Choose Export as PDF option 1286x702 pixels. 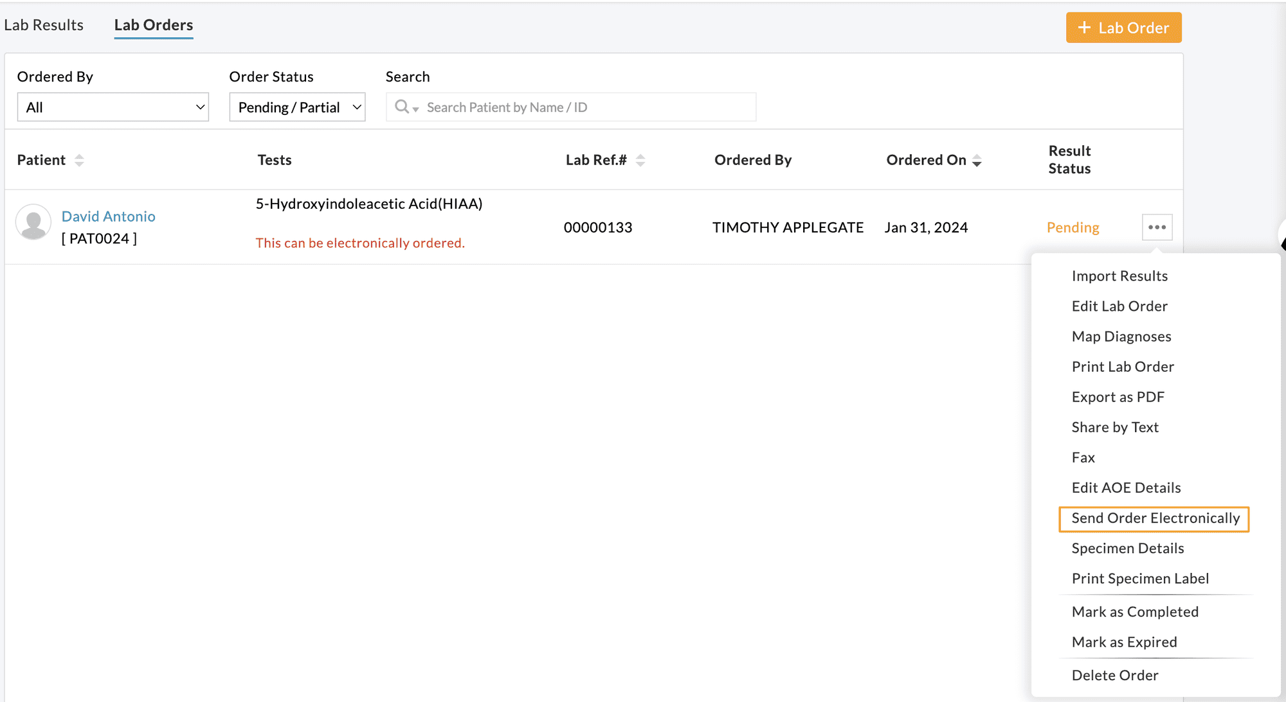pyautogui.click(x=1118, y=396)
